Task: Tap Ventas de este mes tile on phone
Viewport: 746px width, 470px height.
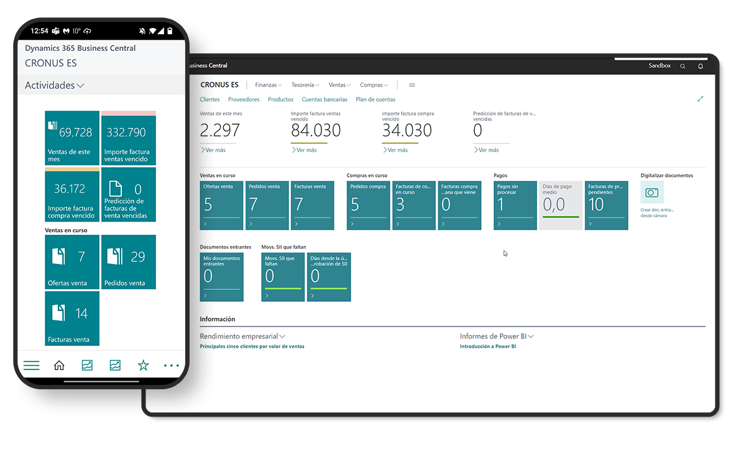Action: (x=72, y=138)
